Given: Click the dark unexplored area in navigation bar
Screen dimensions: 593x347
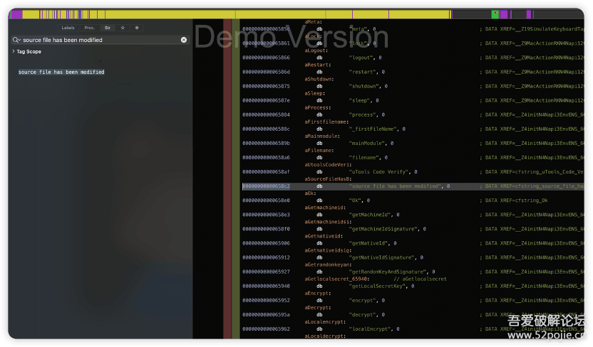Looking at the screenshot, I should point(471,14).
